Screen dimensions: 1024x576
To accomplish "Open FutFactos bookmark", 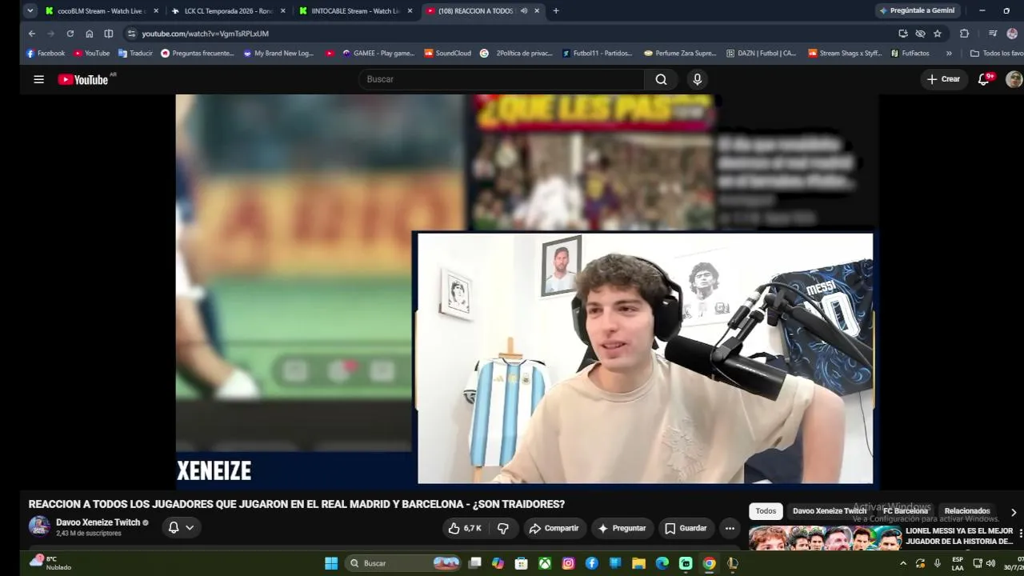I will coord(910,54).
